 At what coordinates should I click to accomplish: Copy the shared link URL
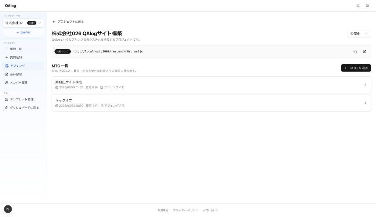click(x=355, y=52)
